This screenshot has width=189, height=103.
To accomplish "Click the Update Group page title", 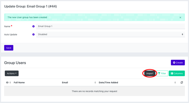I will tap(30, 6).
